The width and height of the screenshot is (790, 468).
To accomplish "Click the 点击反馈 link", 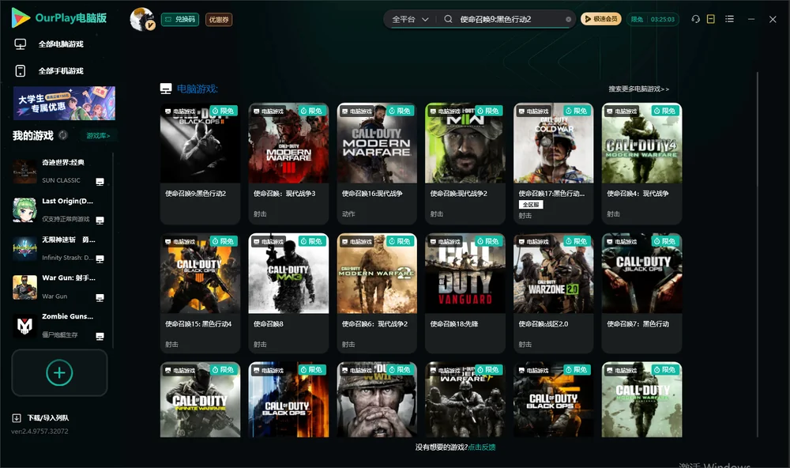I will (482, 447).
